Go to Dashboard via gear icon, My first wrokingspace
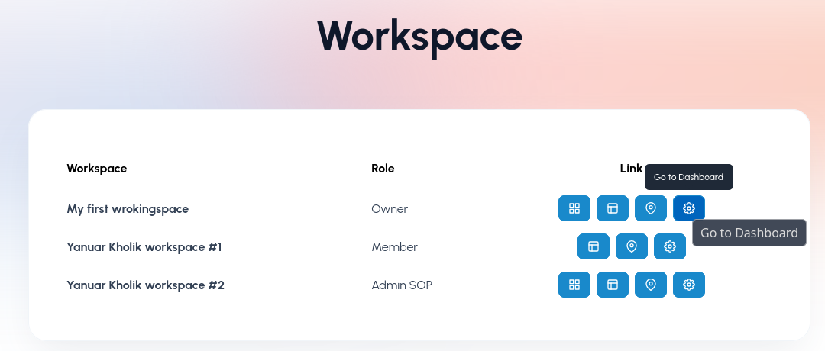Screen dimensions: 825x351 (689, 208)
